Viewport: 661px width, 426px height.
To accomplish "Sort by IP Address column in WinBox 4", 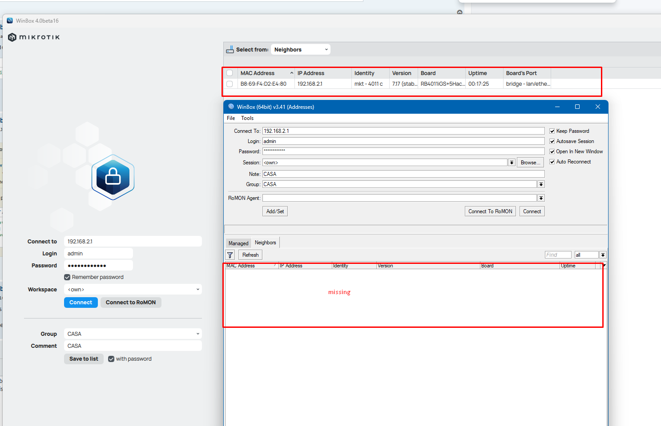I will point(323,73).
